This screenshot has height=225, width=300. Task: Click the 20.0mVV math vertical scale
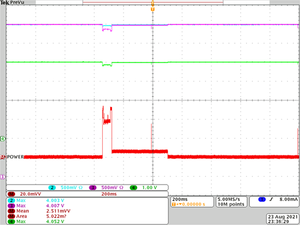coord(31,194)
